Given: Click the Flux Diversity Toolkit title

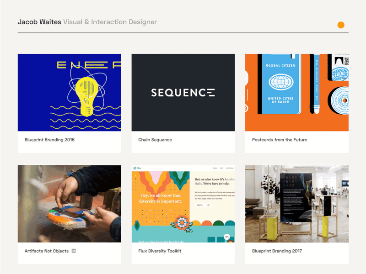Looking at the screenshot, I should point(160,251).
